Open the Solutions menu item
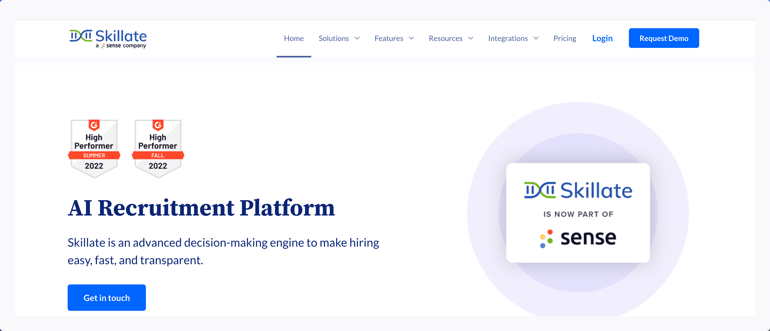This screenshot has width=770, height=331. point(334,38)
